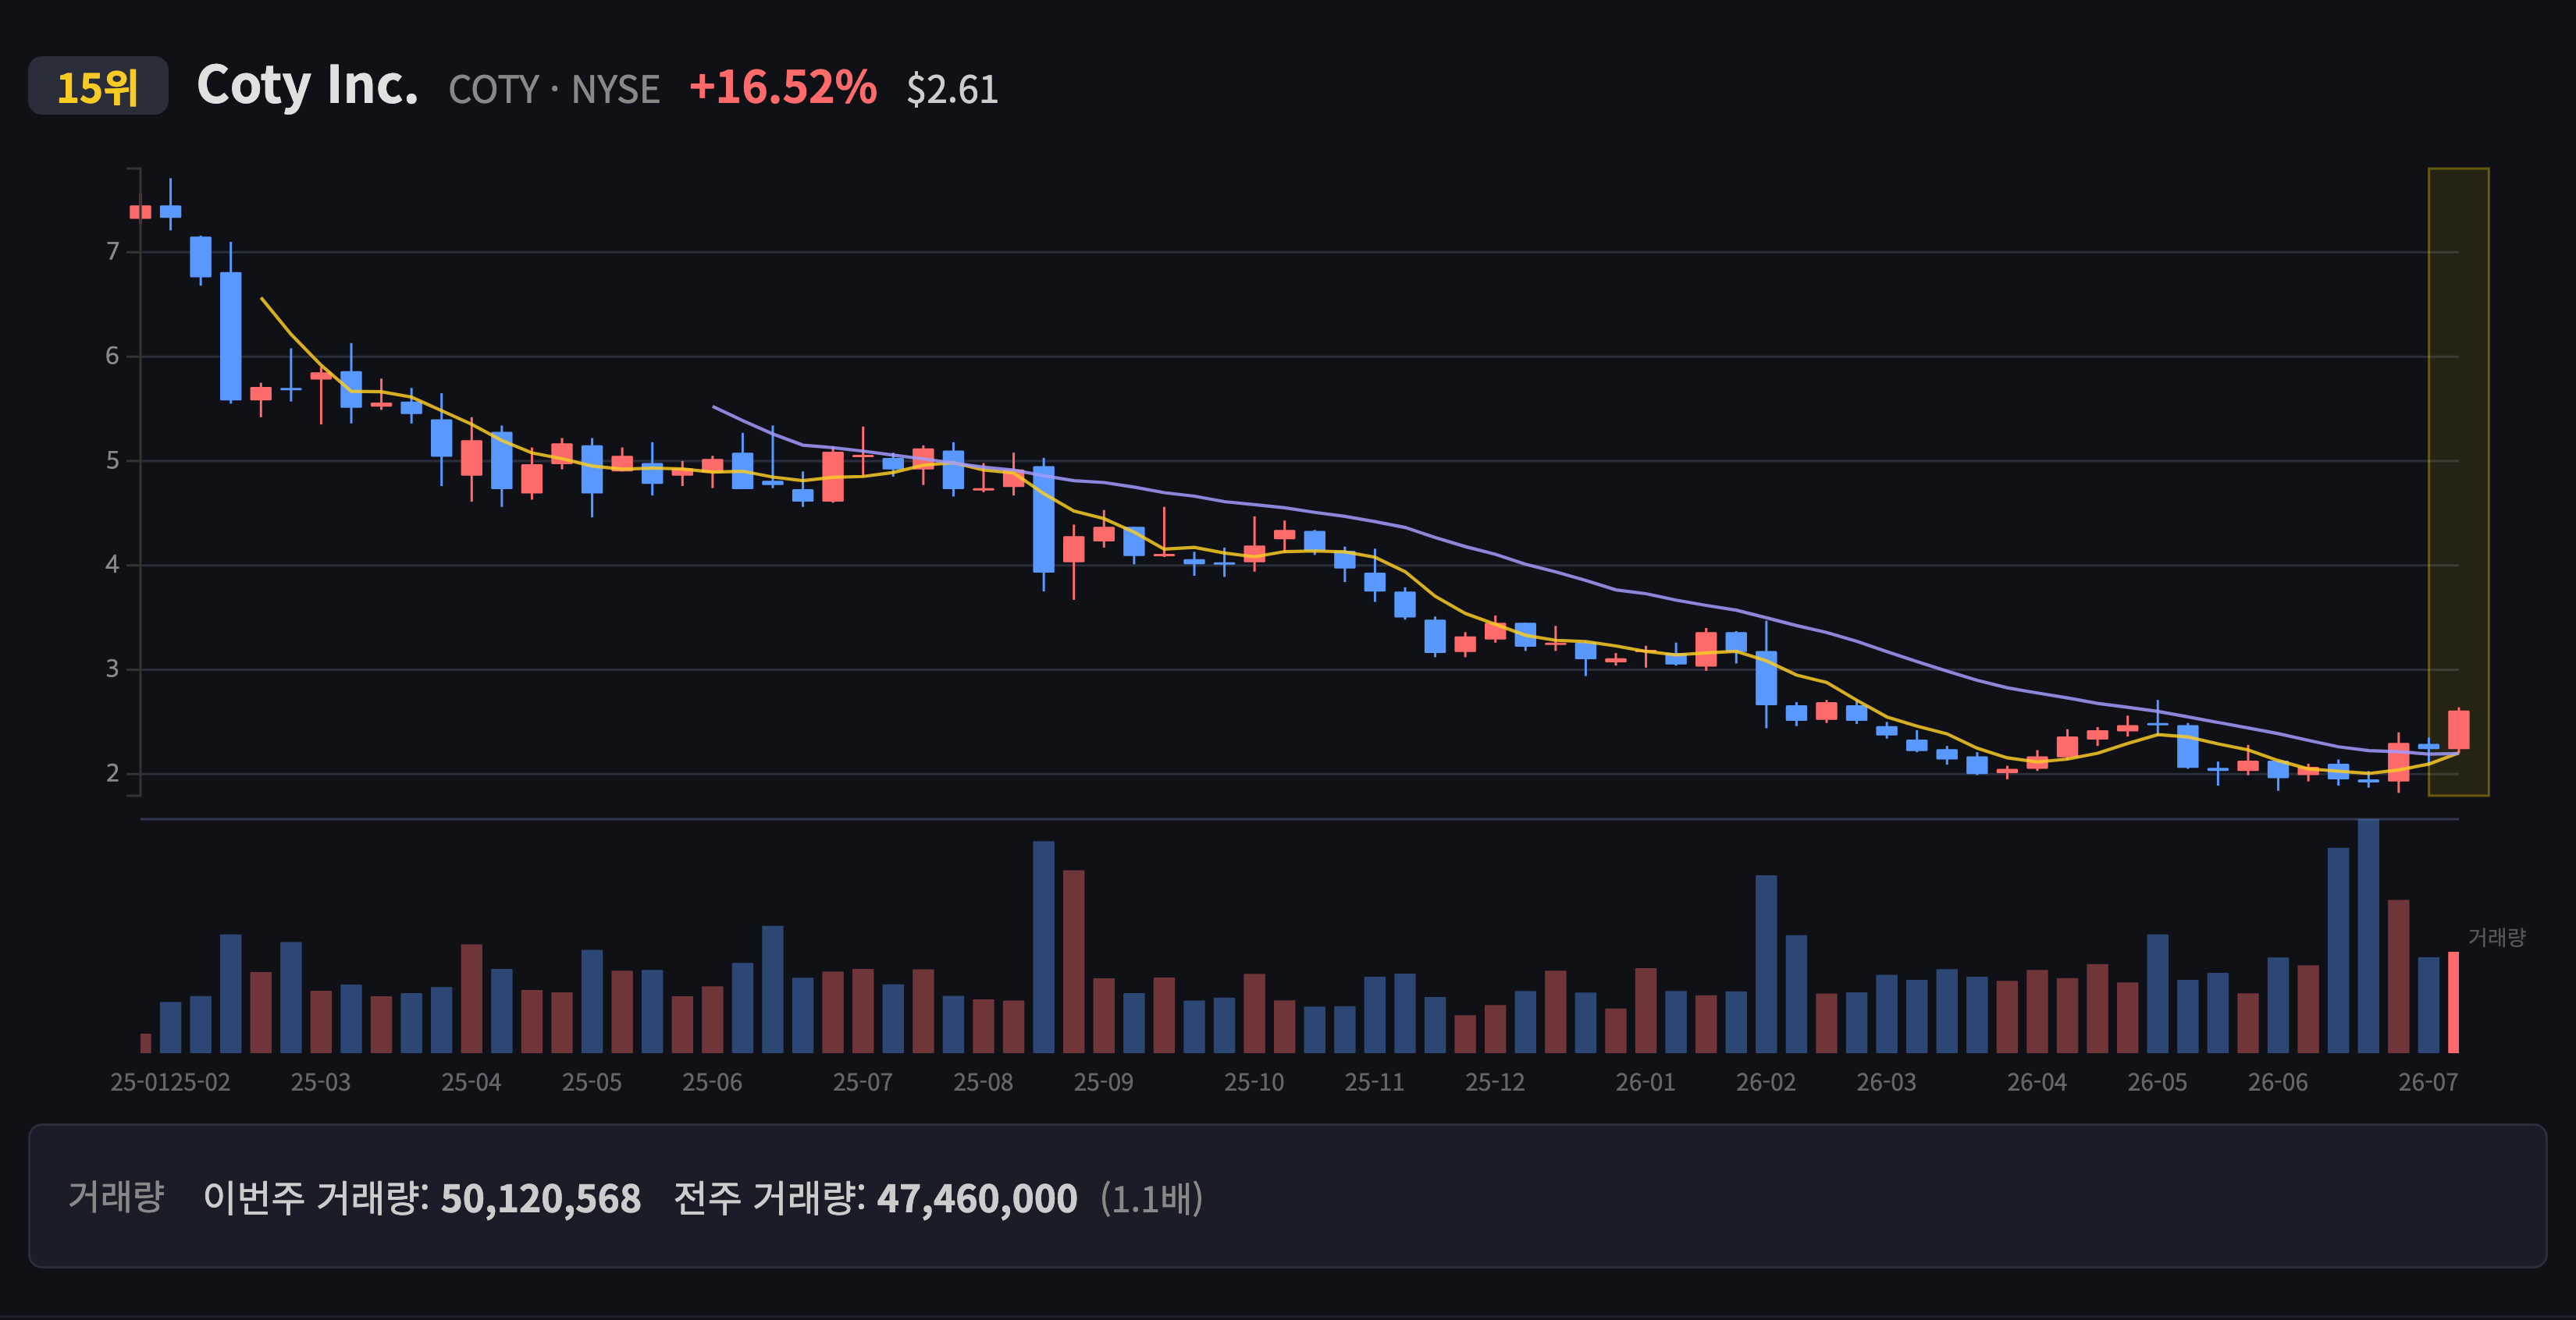Click the 2 label on the price axis
This screenshot has height=1320, width=2576.
pos(113,773)
